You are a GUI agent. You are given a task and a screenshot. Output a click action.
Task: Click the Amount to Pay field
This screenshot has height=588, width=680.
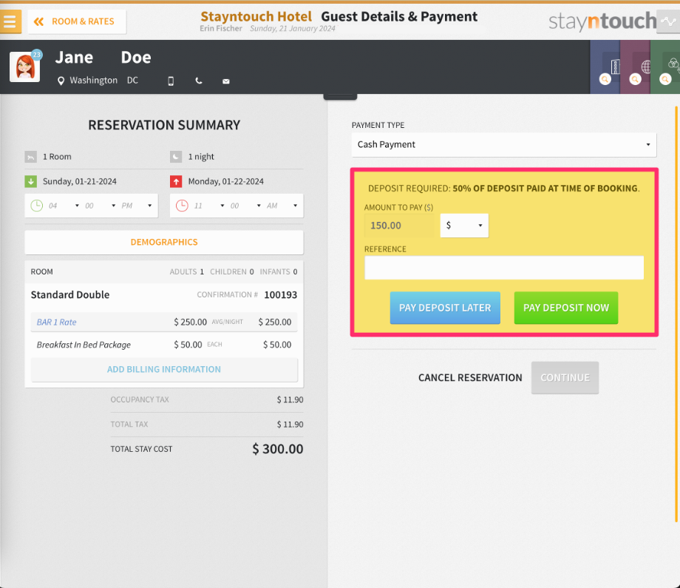(399, 226)
